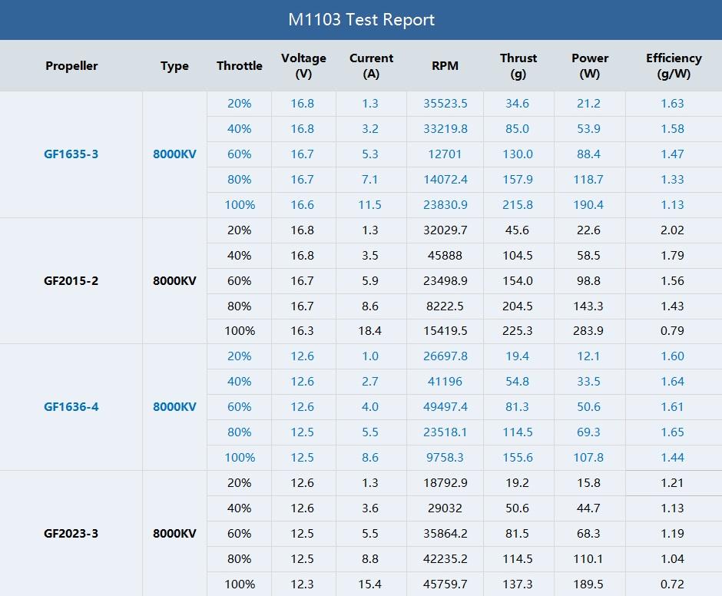Select RPM value 23830.9

pyautogui.click(x=445, y=204)
